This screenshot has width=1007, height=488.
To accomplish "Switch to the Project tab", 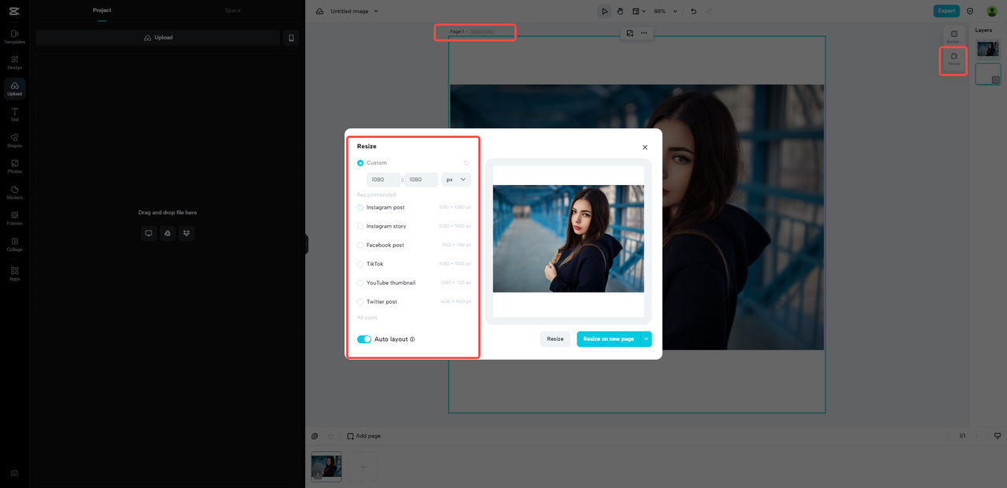I will pyautogui.click(x=102, y=10).
